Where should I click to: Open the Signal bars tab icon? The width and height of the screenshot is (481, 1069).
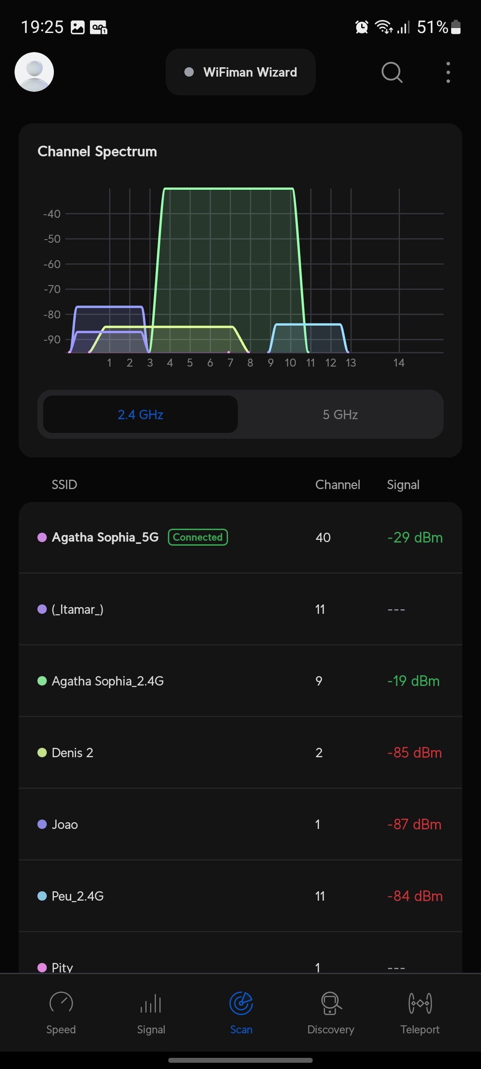[151, 1004]
